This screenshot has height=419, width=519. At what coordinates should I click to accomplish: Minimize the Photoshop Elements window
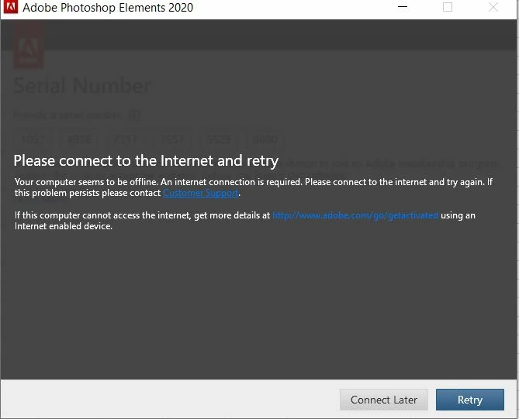[403, 7]
